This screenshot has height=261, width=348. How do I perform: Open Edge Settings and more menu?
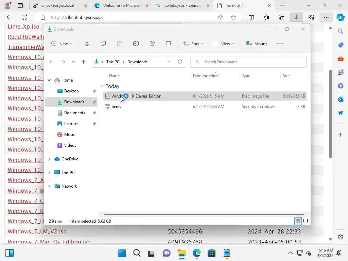click(326, 17)
